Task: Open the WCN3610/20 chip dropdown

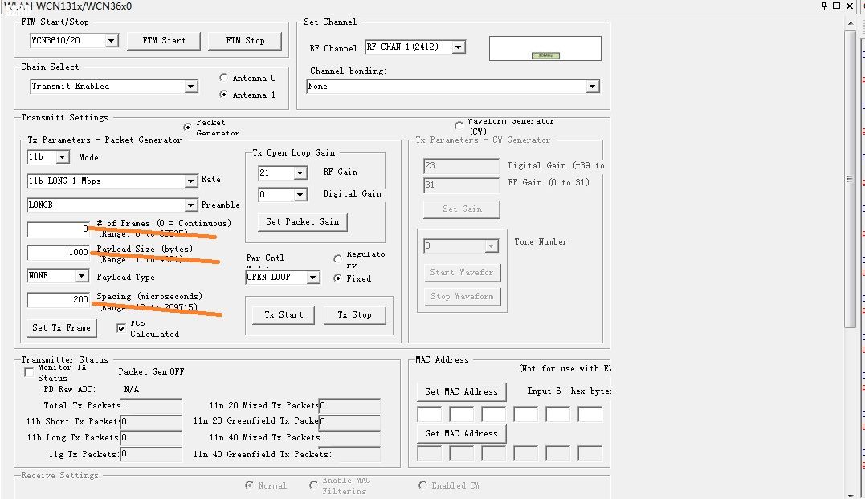Action: tap(112, 41)
